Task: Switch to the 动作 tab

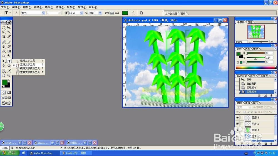Action: click(252, 76)
